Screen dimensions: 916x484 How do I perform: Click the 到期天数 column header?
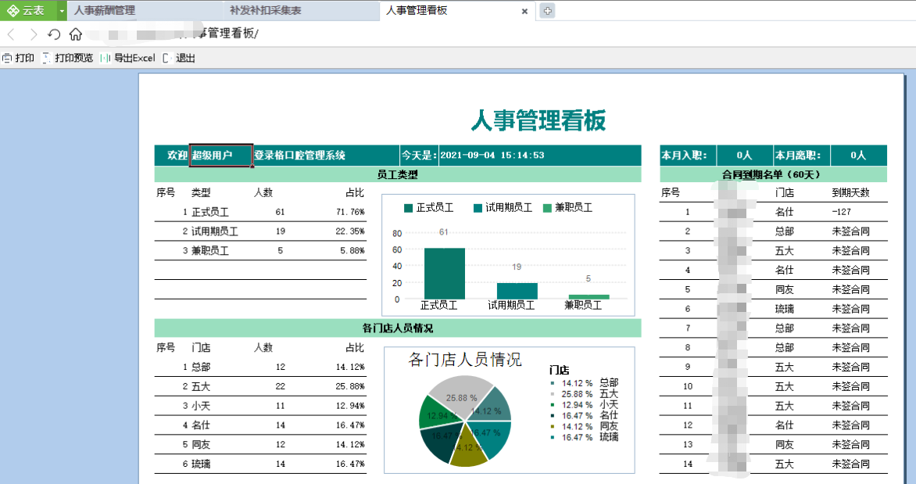(x=850, y=193)
